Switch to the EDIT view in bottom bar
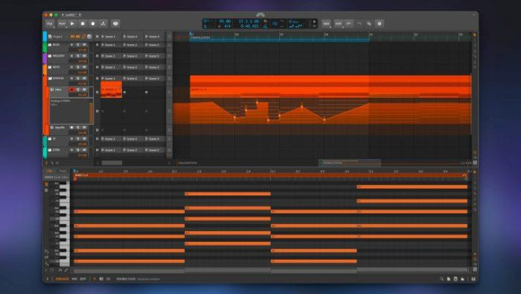 coord(83,279)
